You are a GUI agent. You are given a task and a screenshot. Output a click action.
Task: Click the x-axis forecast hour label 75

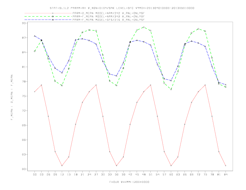point(205,174)
